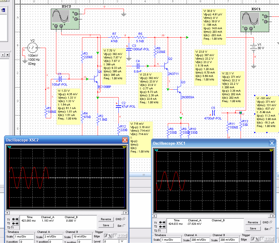The width and height of the screenshot is (279, 243).
Task: Select capacitor C1 100uF-POL
Action: click(60, 79)
